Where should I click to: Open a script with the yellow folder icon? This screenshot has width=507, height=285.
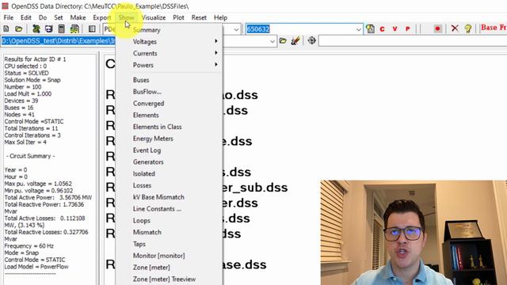coord(18,29)
